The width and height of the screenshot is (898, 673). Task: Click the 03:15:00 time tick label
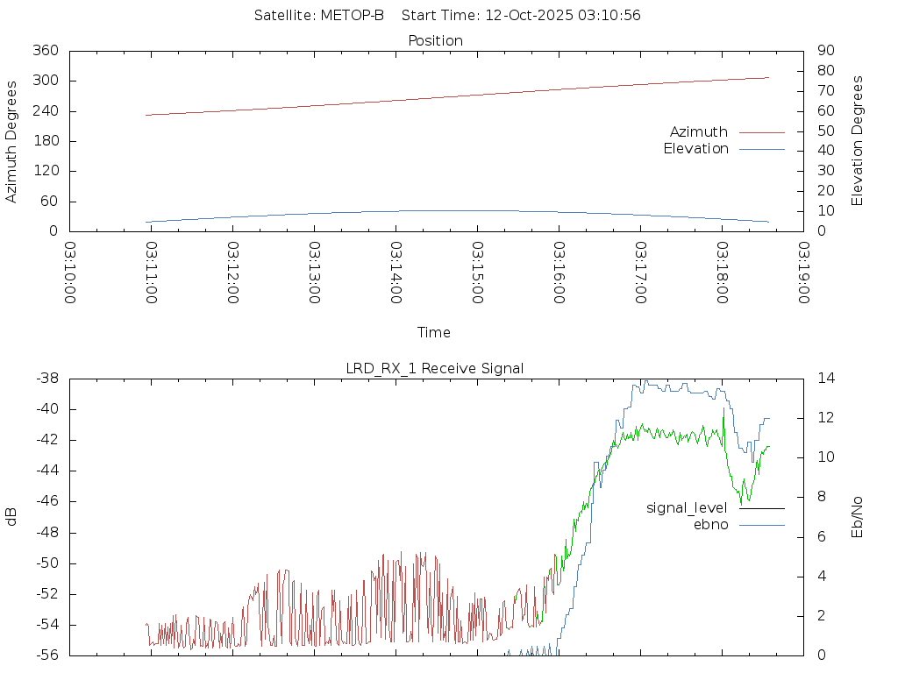(477, 273)
